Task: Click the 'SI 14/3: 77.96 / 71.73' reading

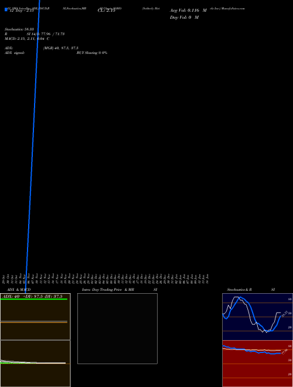Action: pos(46,34)
